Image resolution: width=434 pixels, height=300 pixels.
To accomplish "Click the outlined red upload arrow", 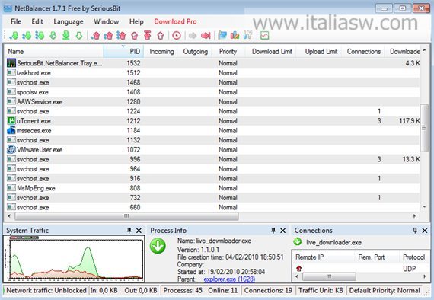I will coord(161,36).
